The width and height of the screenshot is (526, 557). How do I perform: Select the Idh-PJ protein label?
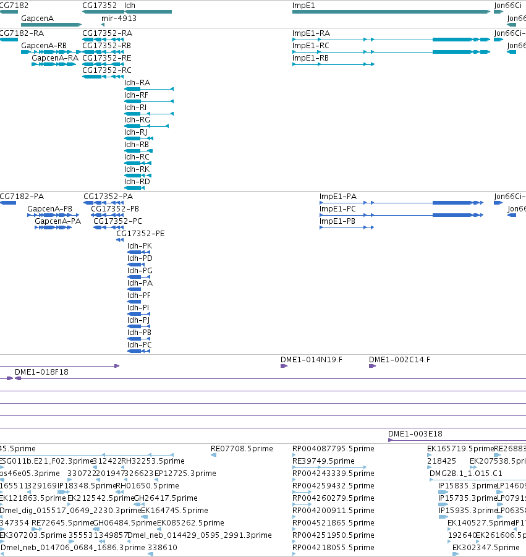click(x=138, y=320)
